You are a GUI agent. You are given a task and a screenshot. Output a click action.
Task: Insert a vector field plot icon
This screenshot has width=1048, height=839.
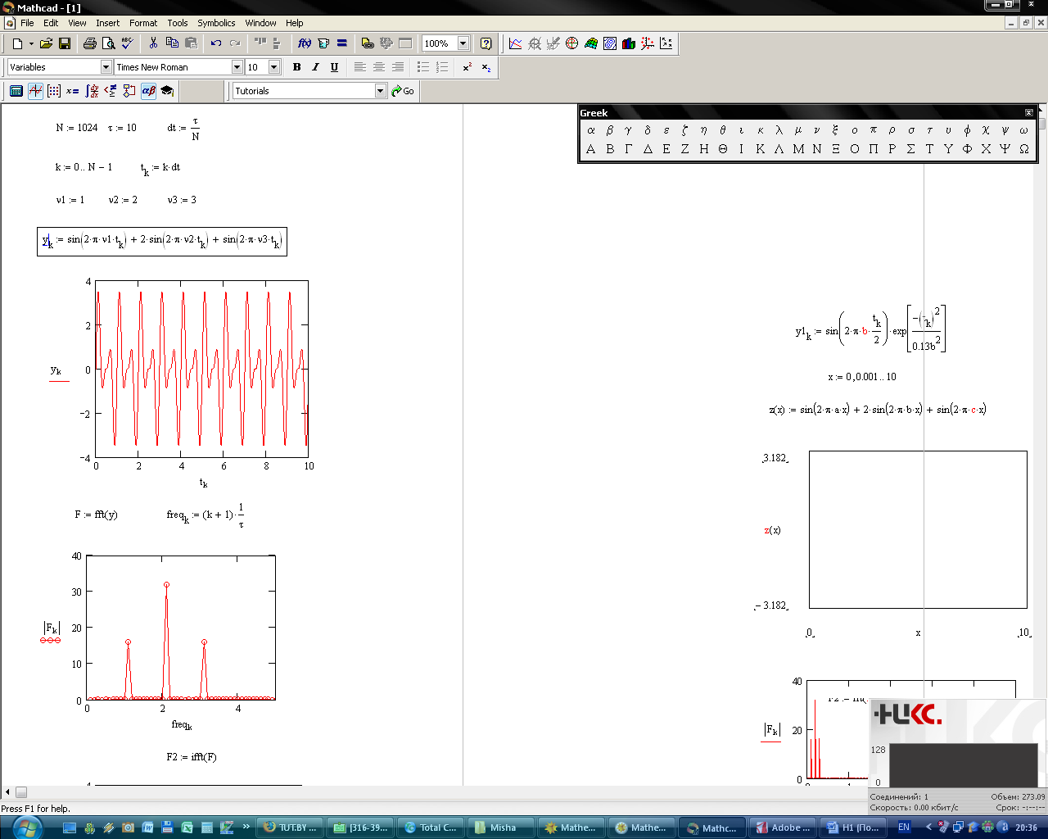666,43
